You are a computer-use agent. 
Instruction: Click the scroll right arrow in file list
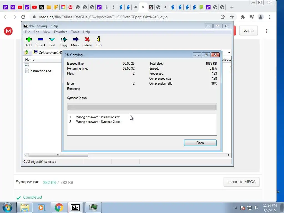[229, 155]
